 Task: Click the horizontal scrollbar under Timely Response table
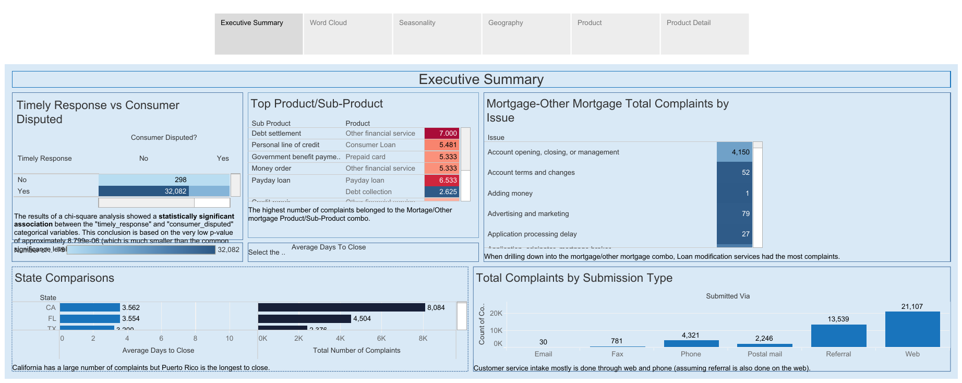point(164,202)
